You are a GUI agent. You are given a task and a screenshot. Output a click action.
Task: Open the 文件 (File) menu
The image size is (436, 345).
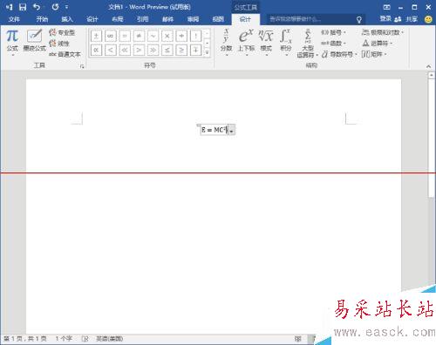click(x=14, y=19)
